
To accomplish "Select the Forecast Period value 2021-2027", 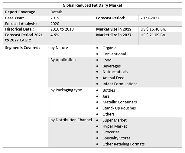I will (150, 18).
